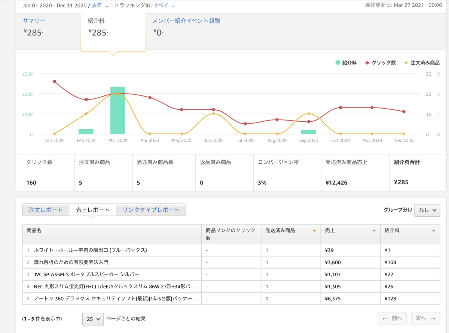
Task: Sort by 紹介料 column arrow
Action: coord(434,231)
